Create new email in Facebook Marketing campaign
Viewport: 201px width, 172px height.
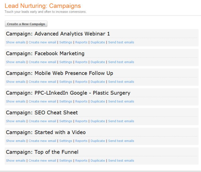point(42,62)
